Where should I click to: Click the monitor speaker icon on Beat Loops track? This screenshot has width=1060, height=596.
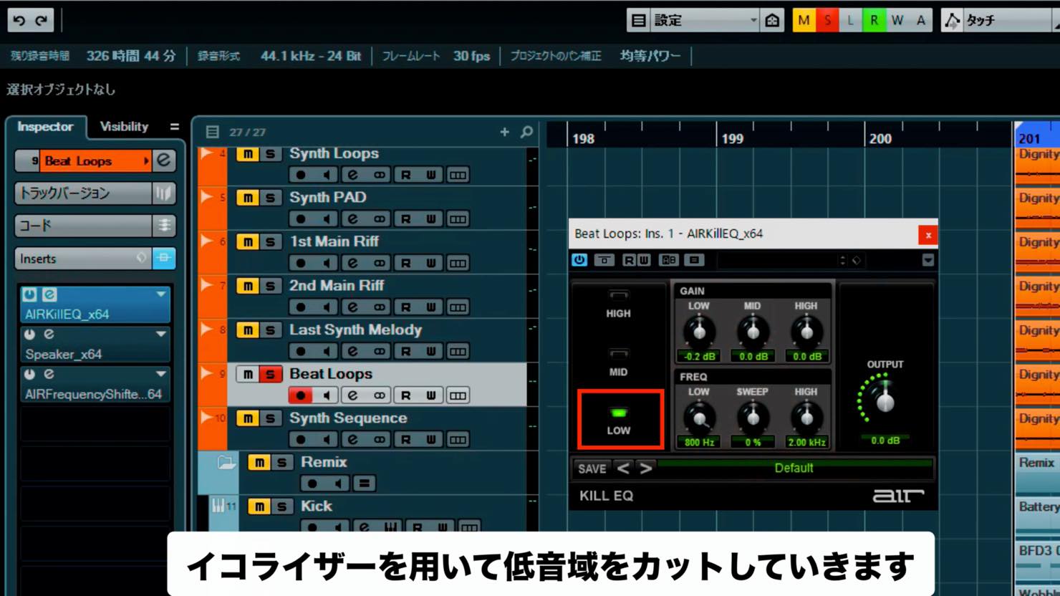click(x=327, y=395)
